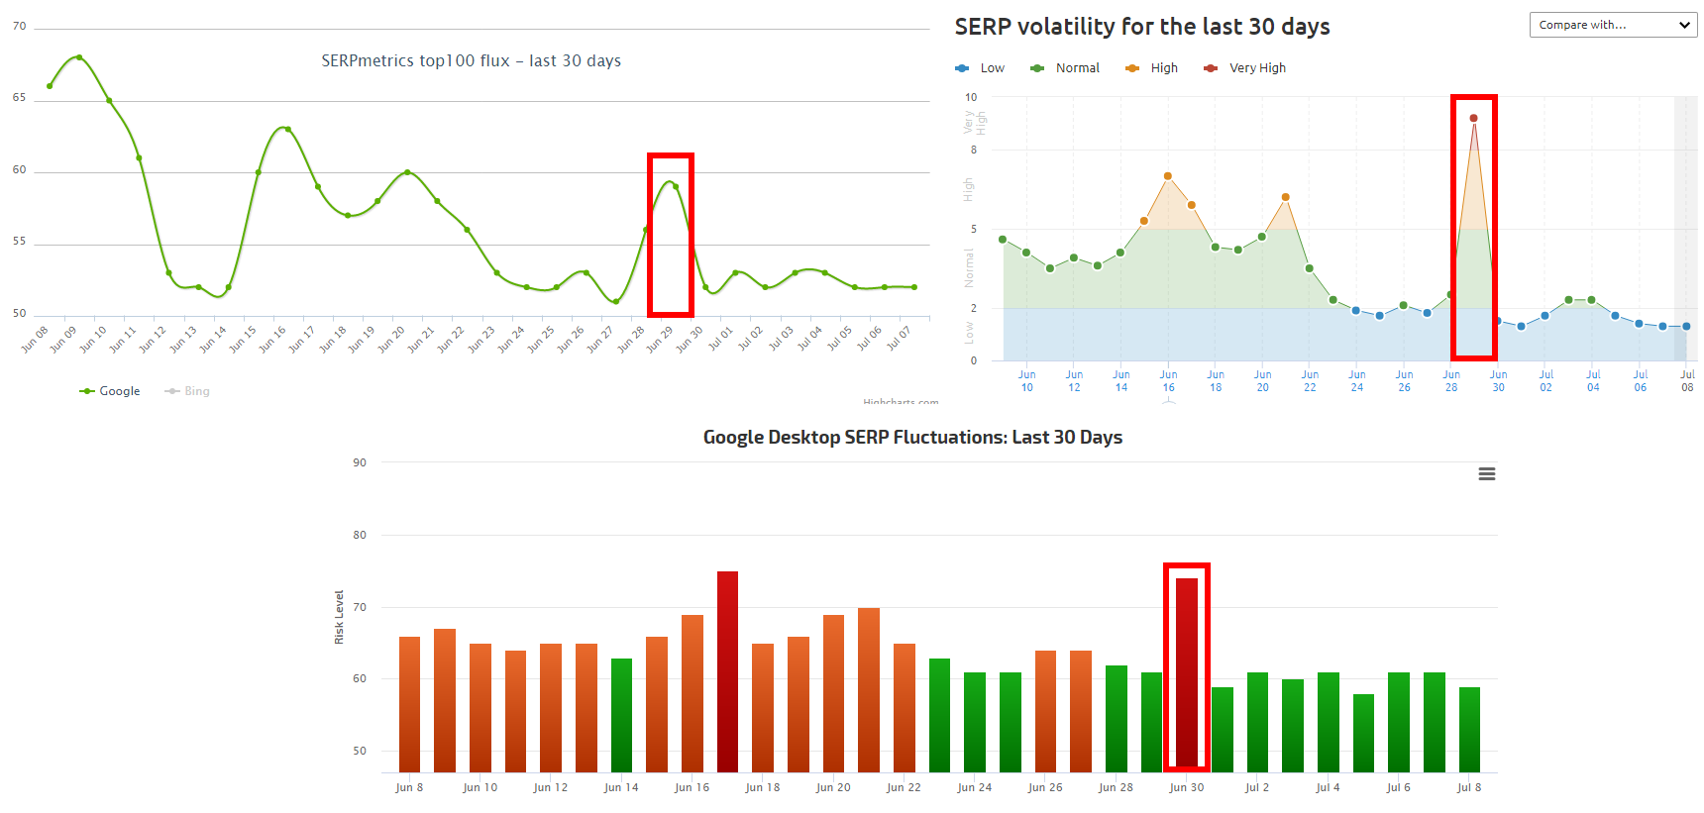Screen dimensions: 1704x813
Task: Select the red Very High point on Jun 29
Action: (x=1474, y=118)
